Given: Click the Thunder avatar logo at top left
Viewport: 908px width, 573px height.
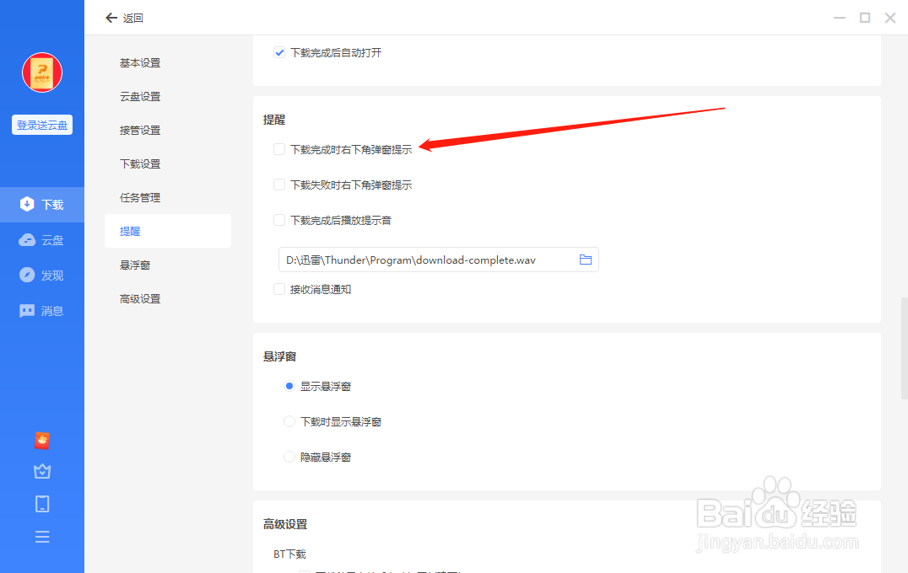Looking at the screenshot, I should 41,72.
